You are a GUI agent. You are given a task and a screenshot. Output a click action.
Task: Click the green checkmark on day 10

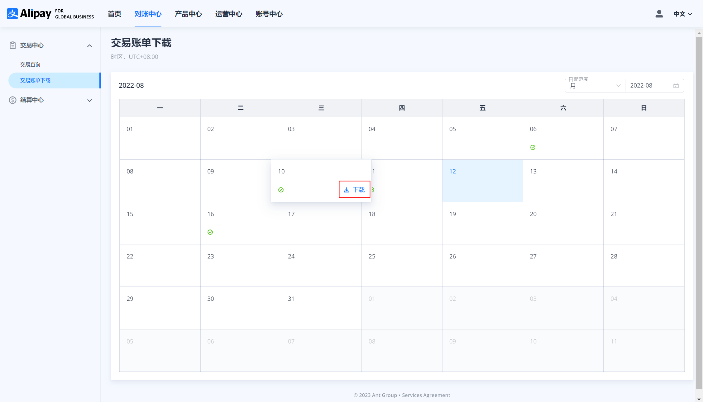point(281,190)
